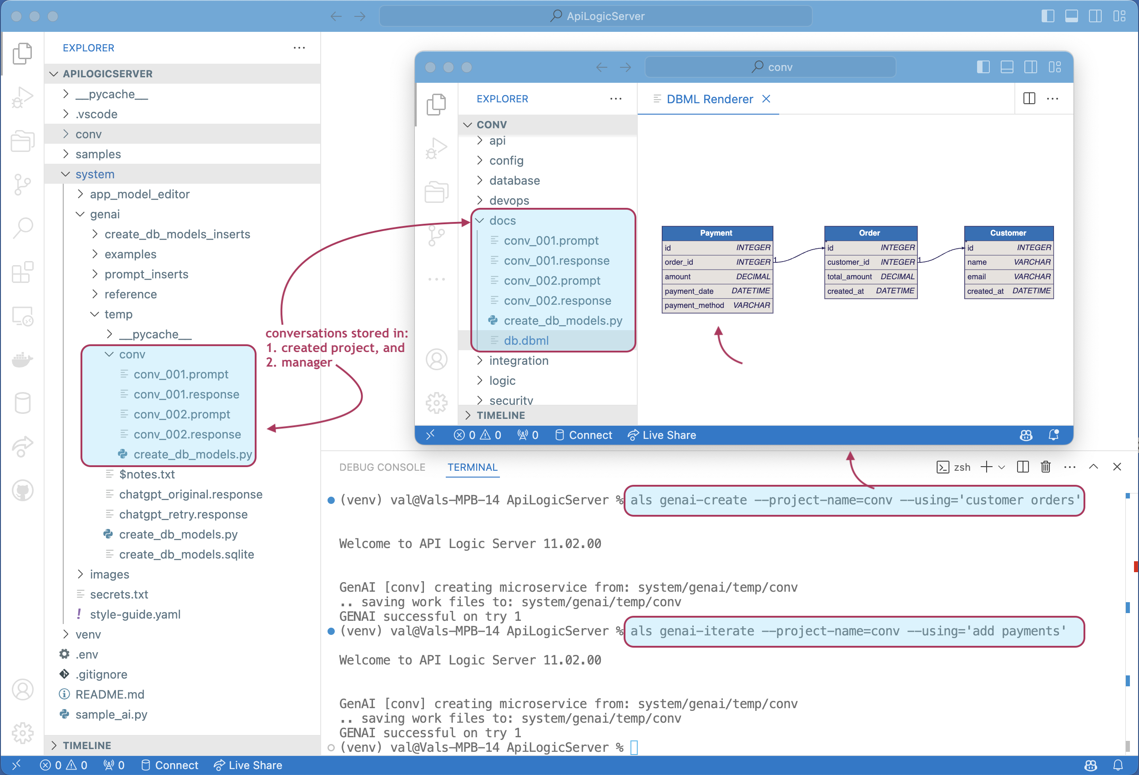1139x775 pixels.
Task: Click ports forwarded count in main status bar
Action: coord(114,765)
